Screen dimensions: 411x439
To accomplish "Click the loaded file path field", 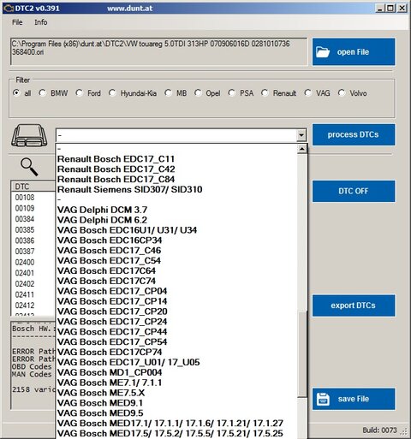I will 159,51.
